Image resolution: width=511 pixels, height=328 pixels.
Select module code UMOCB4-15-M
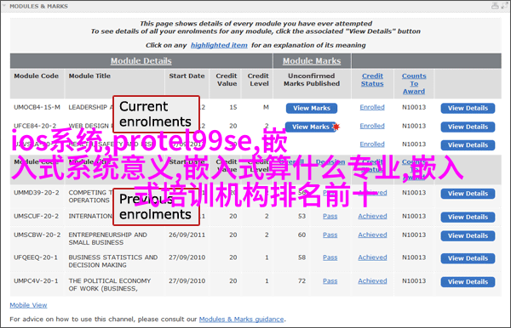[37, 107]
